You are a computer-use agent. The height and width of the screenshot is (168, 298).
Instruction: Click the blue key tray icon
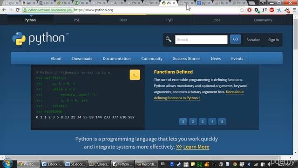(x=172, y=164)
